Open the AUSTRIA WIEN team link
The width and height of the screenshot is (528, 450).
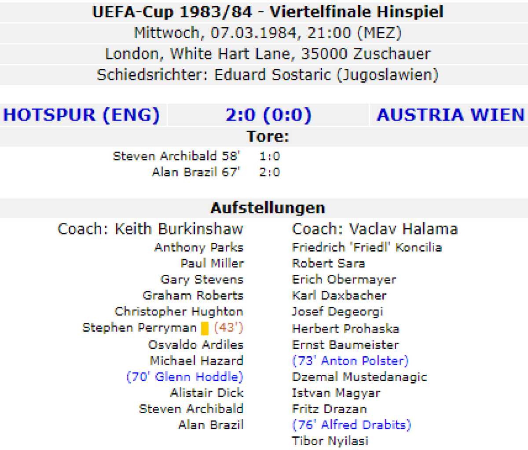pyautogui.click(x=451, y=115)
